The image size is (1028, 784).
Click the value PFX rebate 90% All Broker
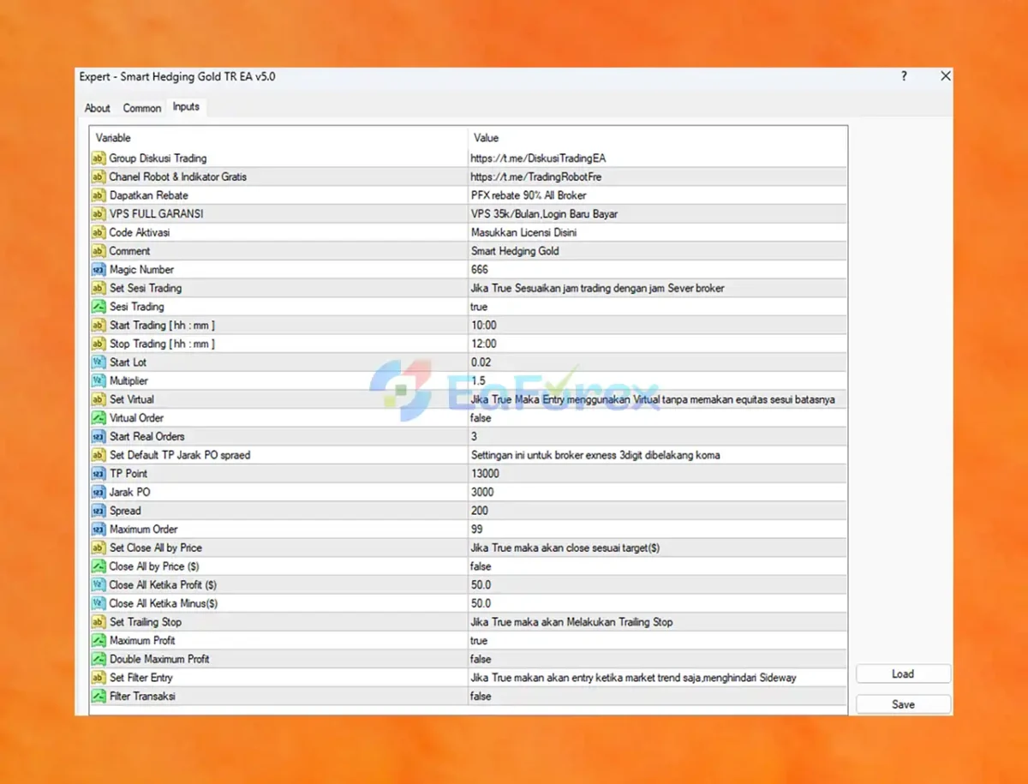click(529, 195)
